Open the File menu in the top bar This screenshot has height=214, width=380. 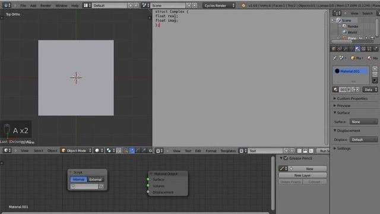(x=23, y=5)
